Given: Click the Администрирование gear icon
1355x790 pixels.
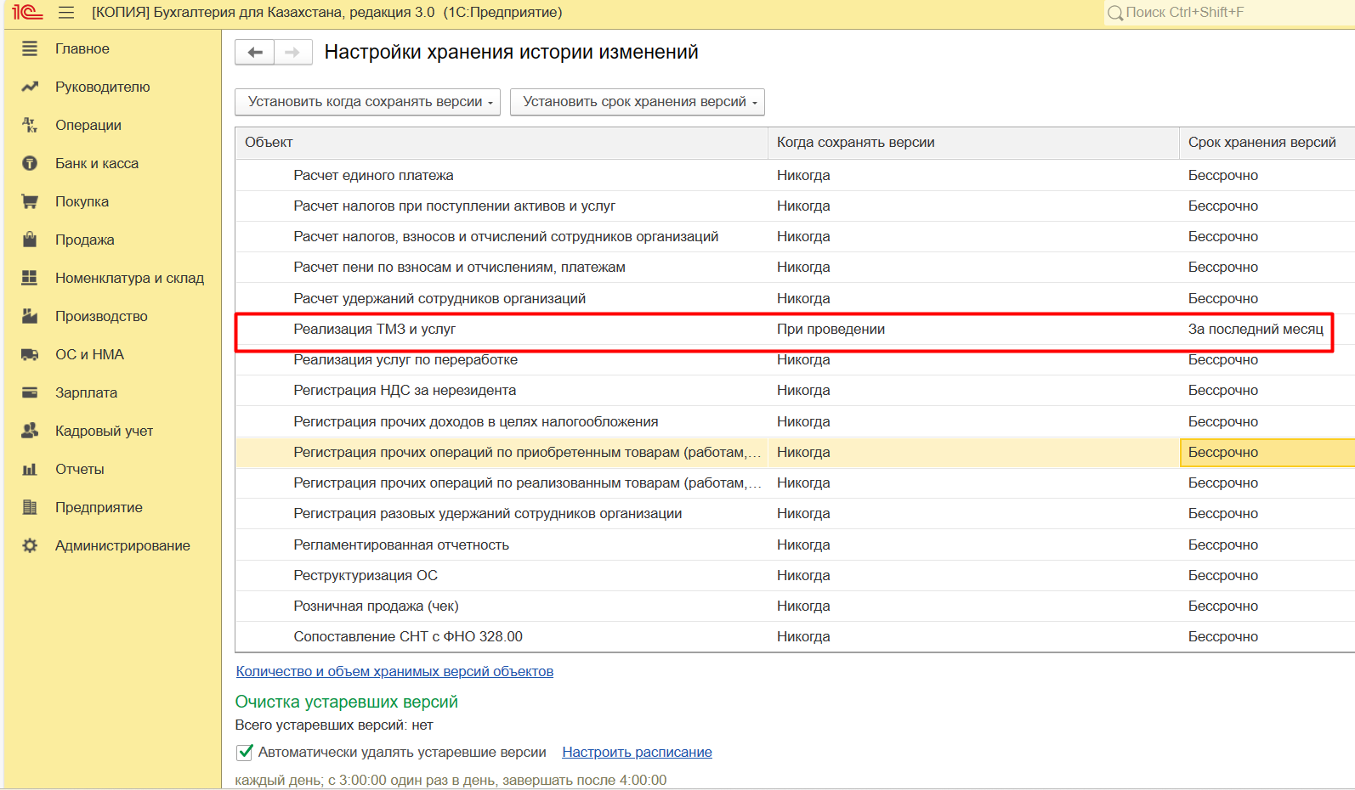Looking at the screenshot, I should [30, 545].
